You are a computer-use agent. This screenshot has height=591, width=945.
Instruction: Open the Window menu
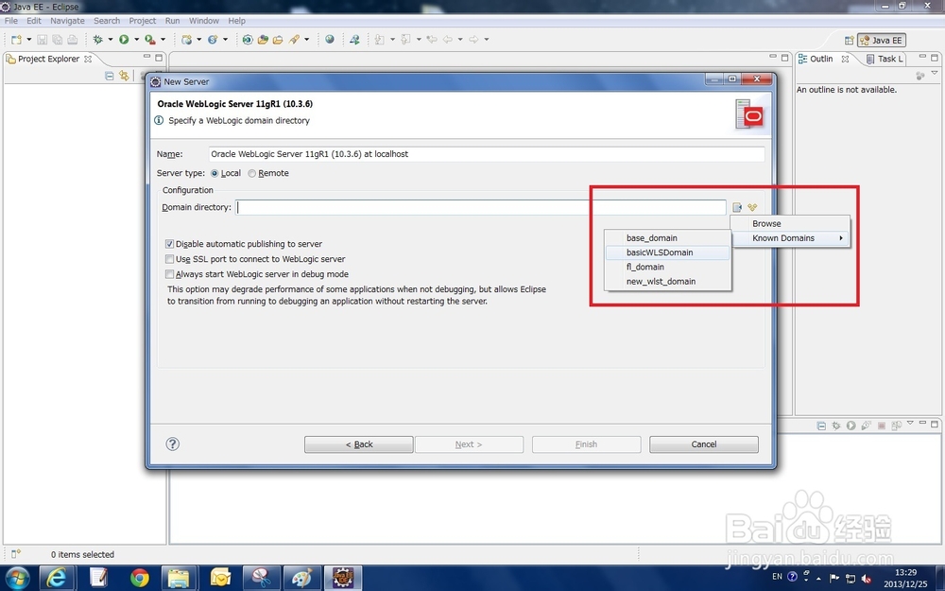[x=204, y=21]
